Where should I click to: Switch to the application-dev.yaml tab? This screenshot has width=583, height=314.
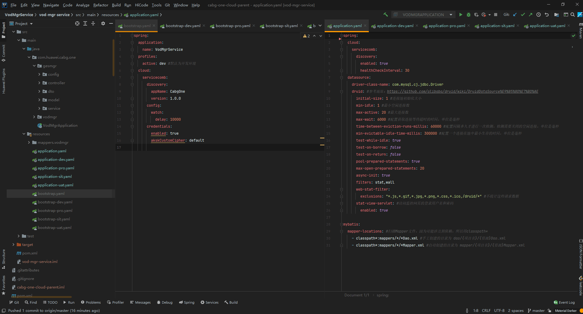pos(395,26)
